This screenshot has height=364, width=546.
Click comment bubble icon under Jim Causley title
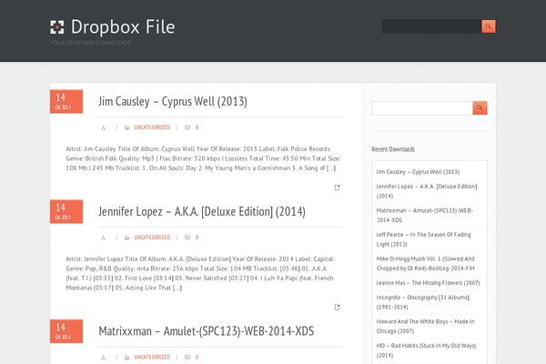[x=187, y=127]
